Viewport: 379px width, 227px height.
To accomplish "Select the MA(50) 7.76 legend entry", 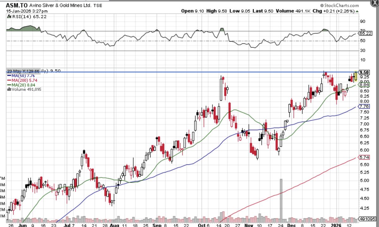I will 21,76.
